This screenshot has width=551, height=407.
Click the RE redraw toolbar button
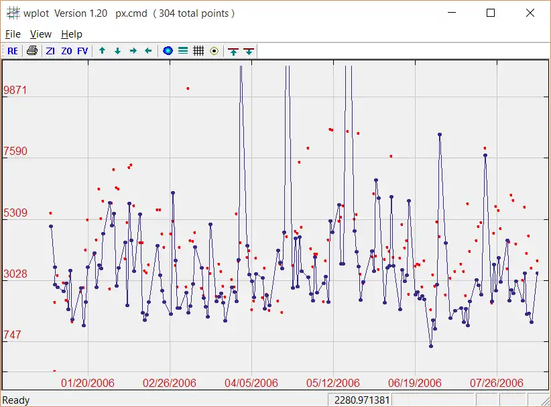tap(13, 51)
